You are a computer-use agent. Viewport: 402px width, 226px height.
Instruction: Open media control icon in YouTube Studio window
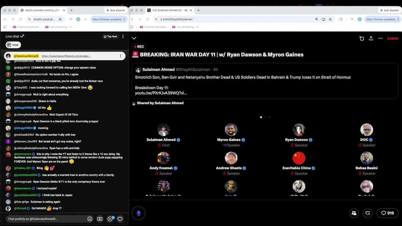71,19
